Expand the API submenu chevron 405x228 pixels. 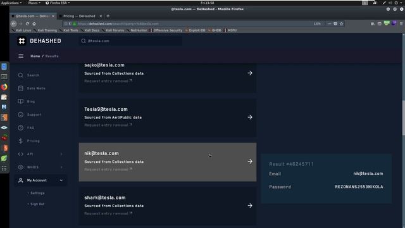point(61,154)
